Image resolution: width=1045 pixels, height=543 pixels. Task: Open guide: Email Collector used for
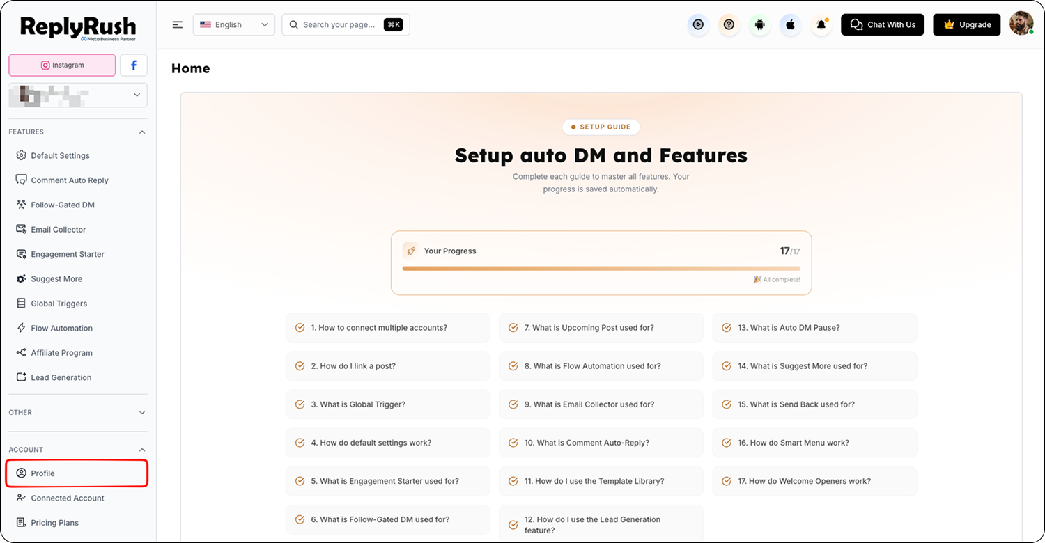(601, 404)
